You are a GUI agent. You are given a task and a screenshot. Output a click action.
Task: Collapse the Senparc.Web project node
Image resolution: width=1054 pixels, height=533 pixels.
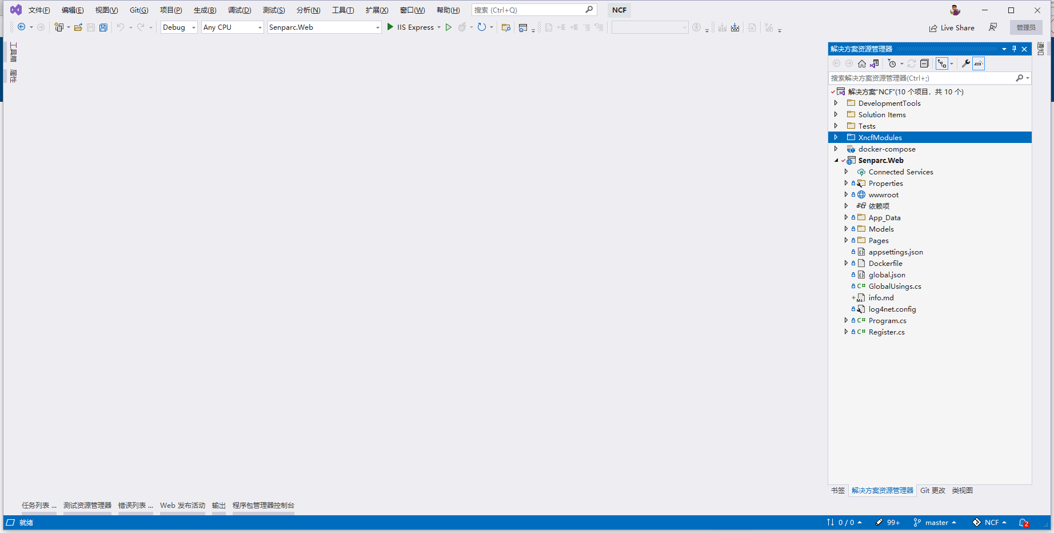pos(836,160)
